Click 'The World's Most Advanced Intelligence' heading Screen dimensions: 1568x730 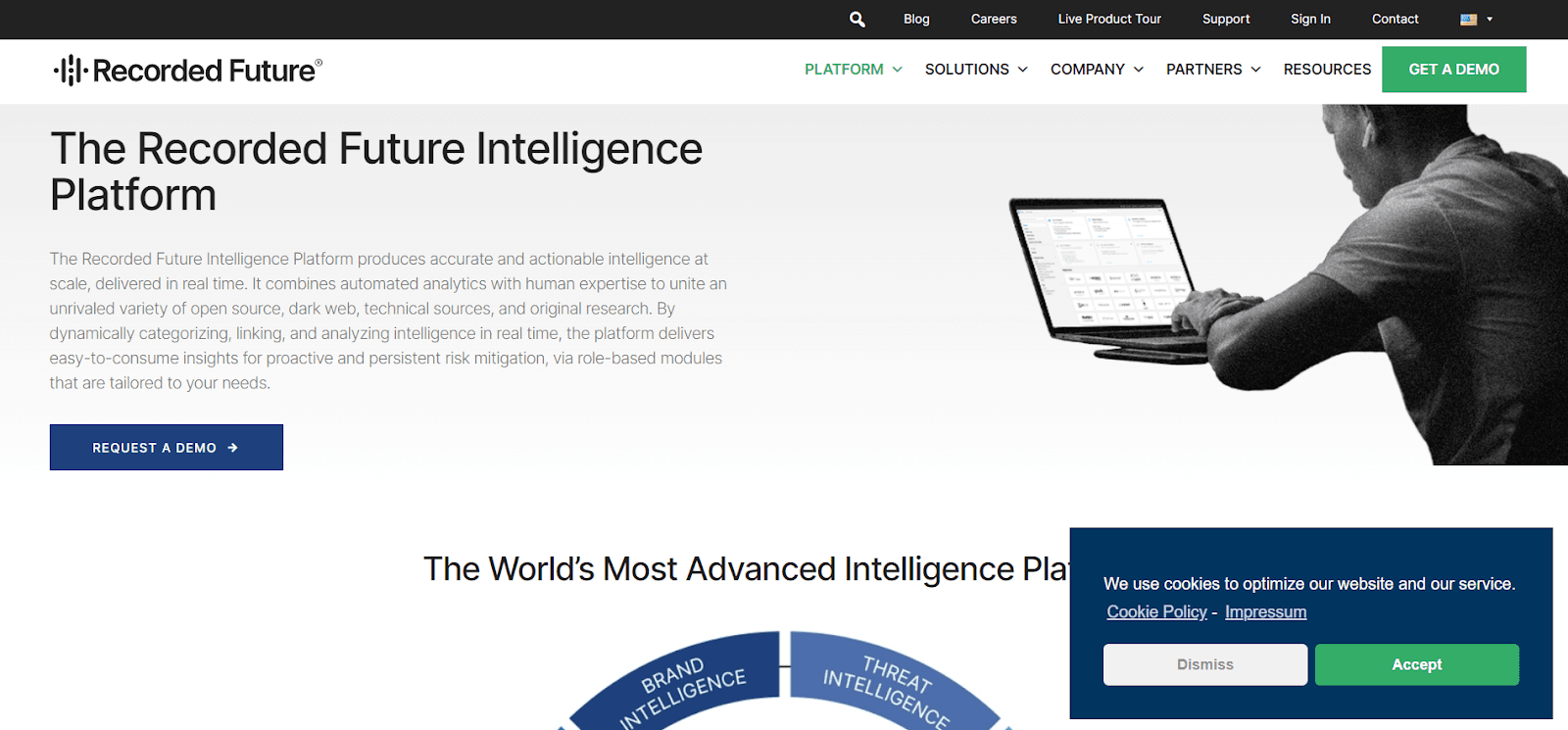point(745,569)
